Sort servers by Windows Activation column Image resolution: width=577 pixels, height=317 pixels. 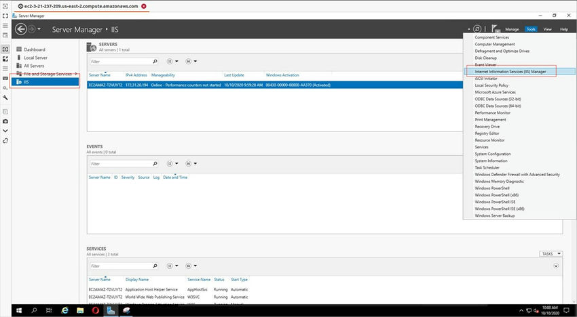pyautogui.click(x=282, y=75)
